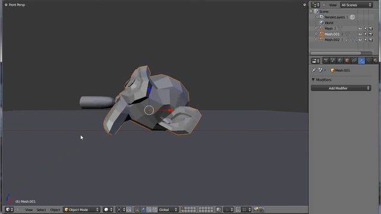Click the orange object icon before Mesh.001 breadcrumb
Viewport: 381px width, 214px height.
click(332, 70)
